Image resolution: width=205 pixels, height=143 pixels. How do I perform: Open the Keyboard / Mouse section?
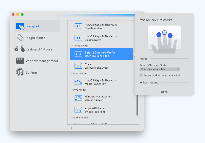point(37,49)
